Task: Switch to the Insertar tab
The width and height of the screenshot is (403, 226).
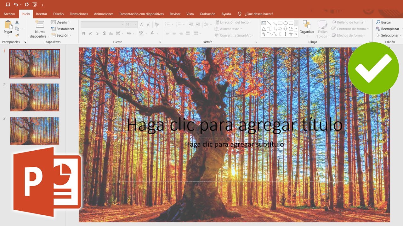Action: click(x=42, y=14)
